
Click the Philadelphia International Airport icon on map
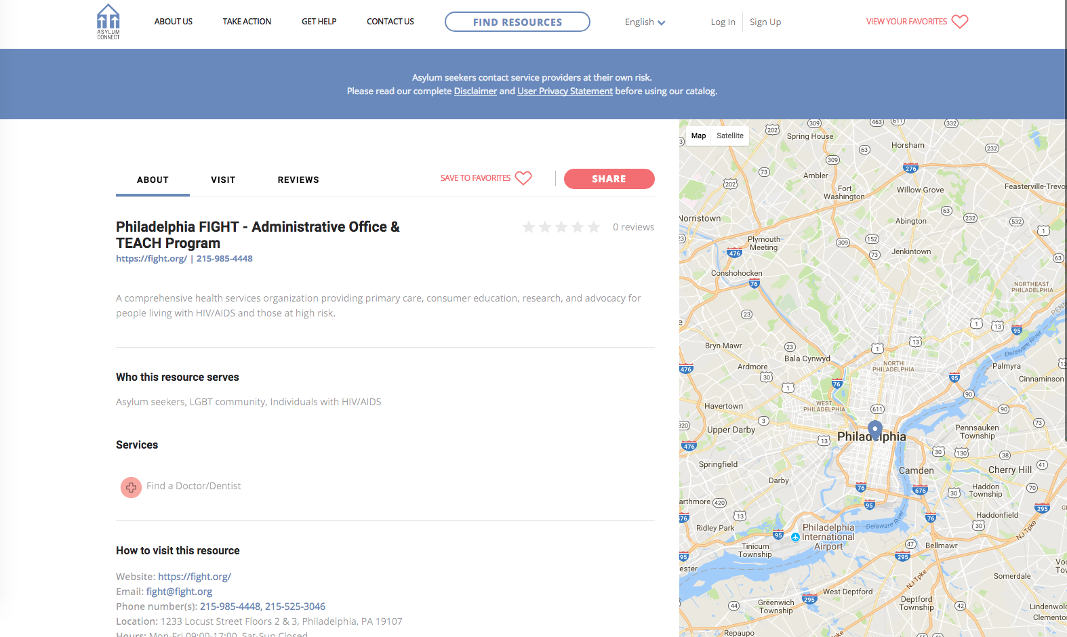pyautogui.click(x=796, y=537)
